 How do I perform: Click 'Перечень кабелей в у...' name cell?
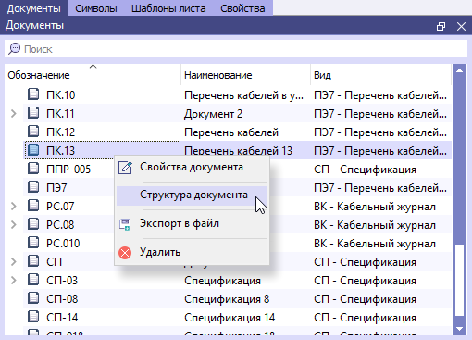[243, 95]
